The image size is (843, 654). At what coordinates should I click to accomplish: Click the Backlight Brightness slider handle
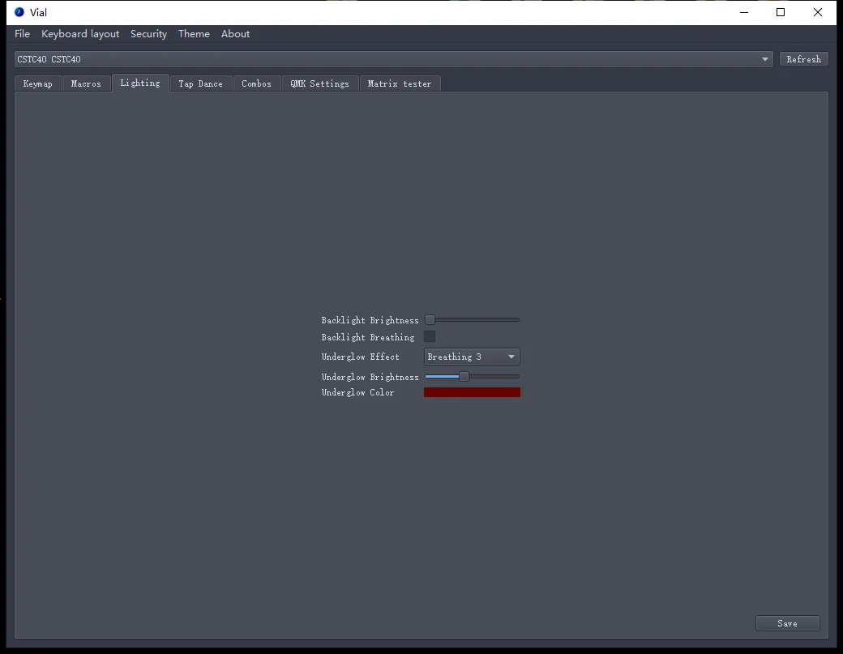click(x=430, y=320)
